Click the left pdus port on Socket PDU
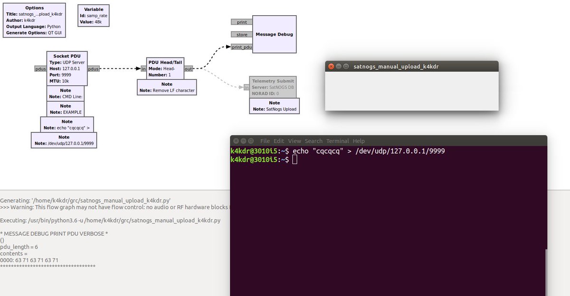Image resolution: width=570 pixels, height=296 pixels. (41, 69)
